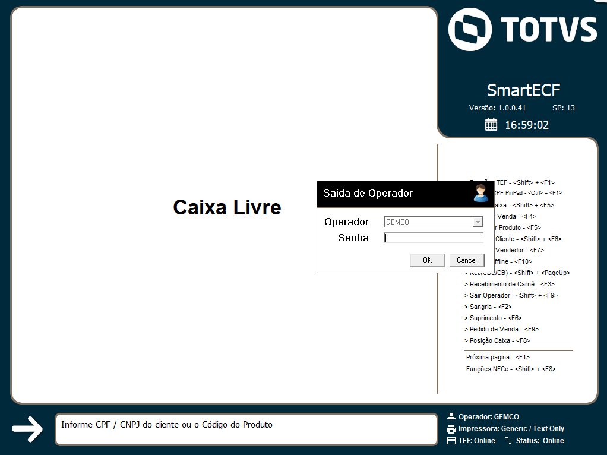Click the calendar icon beside the clock
607x455 pixels.
click(491, 125)
